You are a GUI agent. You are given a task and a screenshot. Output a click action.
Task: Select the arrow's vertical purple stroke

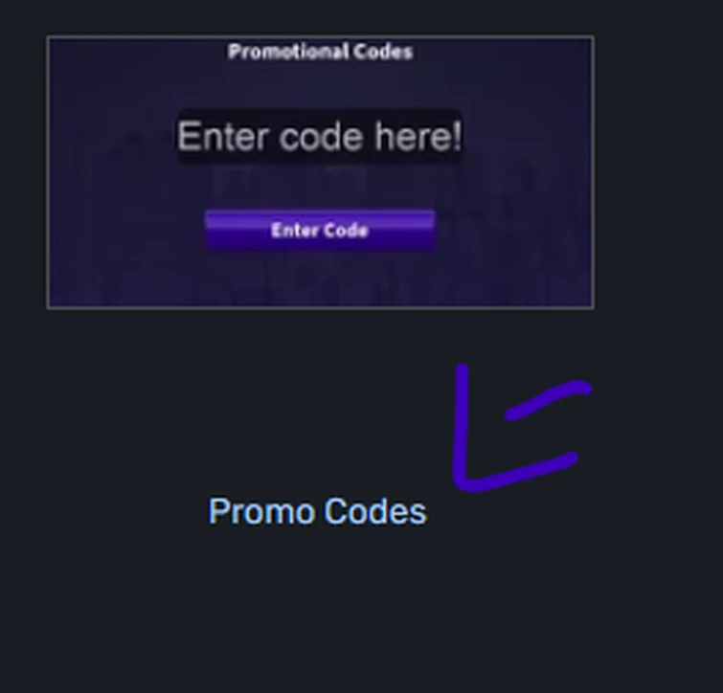click(462, 424)
